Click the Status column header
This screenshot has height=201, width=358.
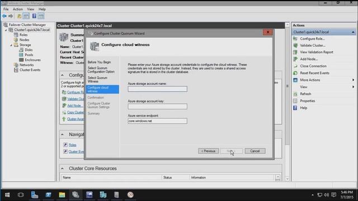coord(167,178)
